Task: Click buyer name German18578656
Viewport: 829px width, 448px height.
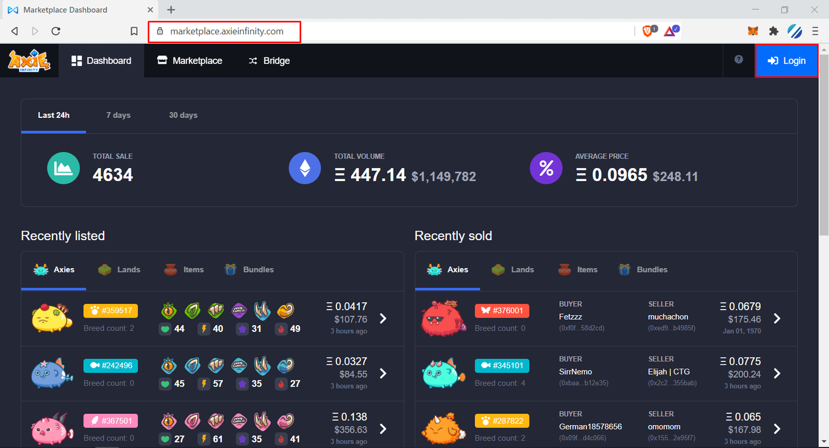Action: tap(590, 427)
